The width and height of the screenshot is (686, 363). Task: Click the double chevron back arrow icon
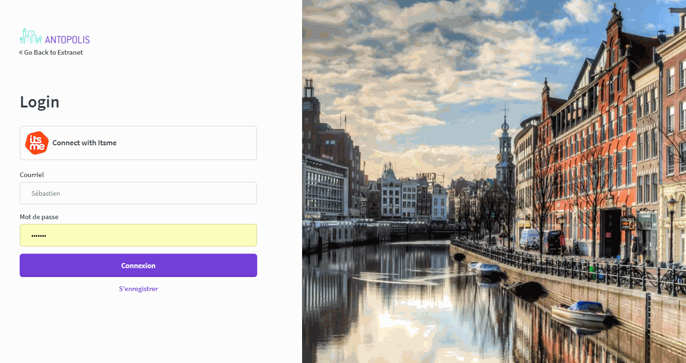click(21, 52)
